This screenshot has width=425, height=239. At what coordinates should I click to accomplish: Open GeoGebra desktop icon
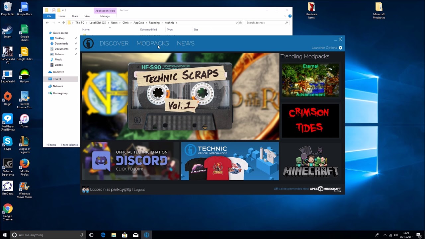(8, 188)
